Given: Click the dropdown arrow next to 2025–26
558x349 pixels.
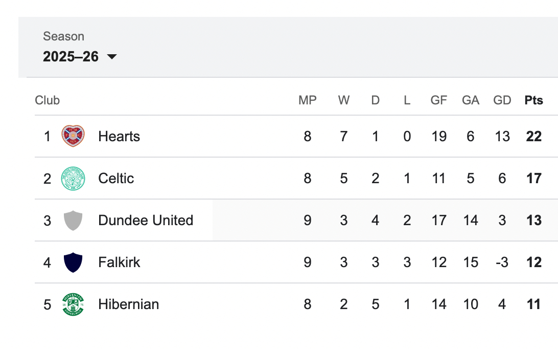Looking at the screenshot, I should tap(112, 57).
